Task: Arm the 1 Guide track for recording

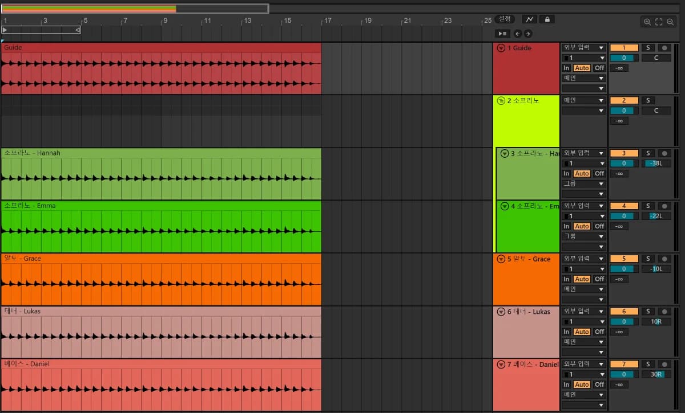Action: pyautogui.click(x=664, y=48)
